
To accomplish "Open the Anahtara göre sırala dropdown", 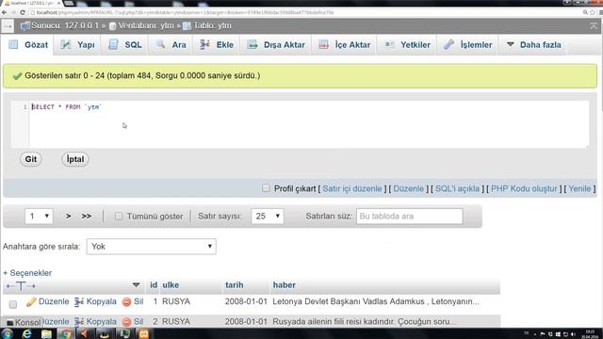I will [x=151, y=247].
